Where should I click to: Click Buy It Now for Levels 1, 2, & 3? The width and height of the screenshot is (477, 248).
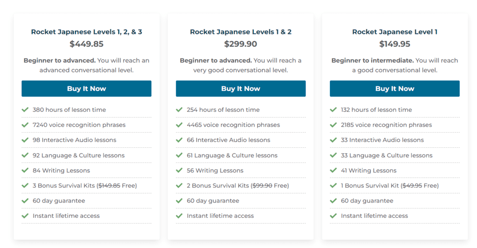click(86, 89)
